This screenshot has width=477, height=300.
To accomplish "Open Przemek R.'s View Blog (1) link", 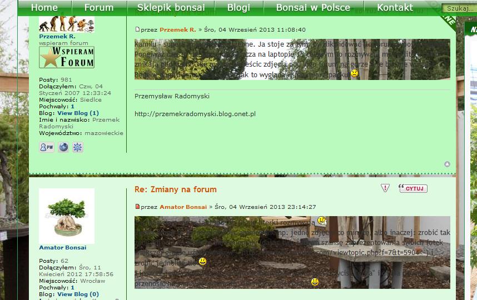I will pyautogui.click(x=78, y=113).
